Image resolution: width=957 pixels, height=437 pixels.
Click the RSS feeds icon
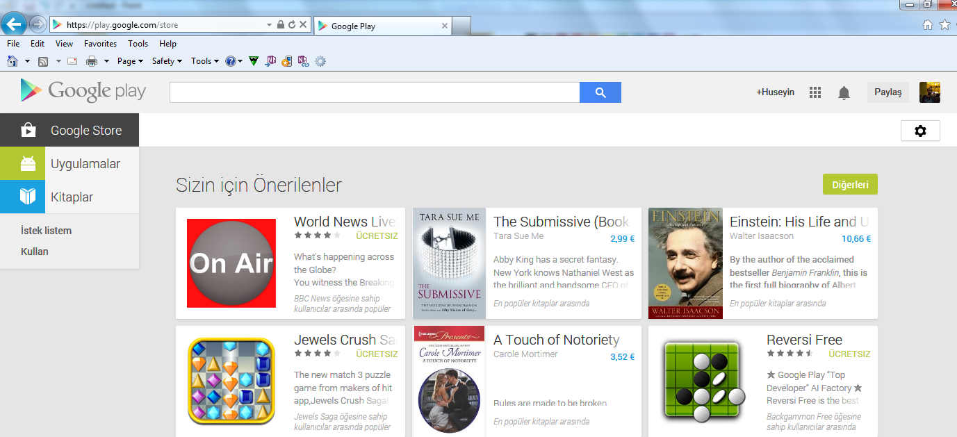pos(43,61)
